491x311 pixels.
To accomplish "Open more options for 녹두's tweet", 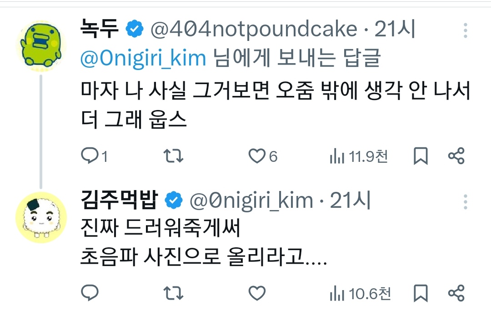I will [466, 30].
